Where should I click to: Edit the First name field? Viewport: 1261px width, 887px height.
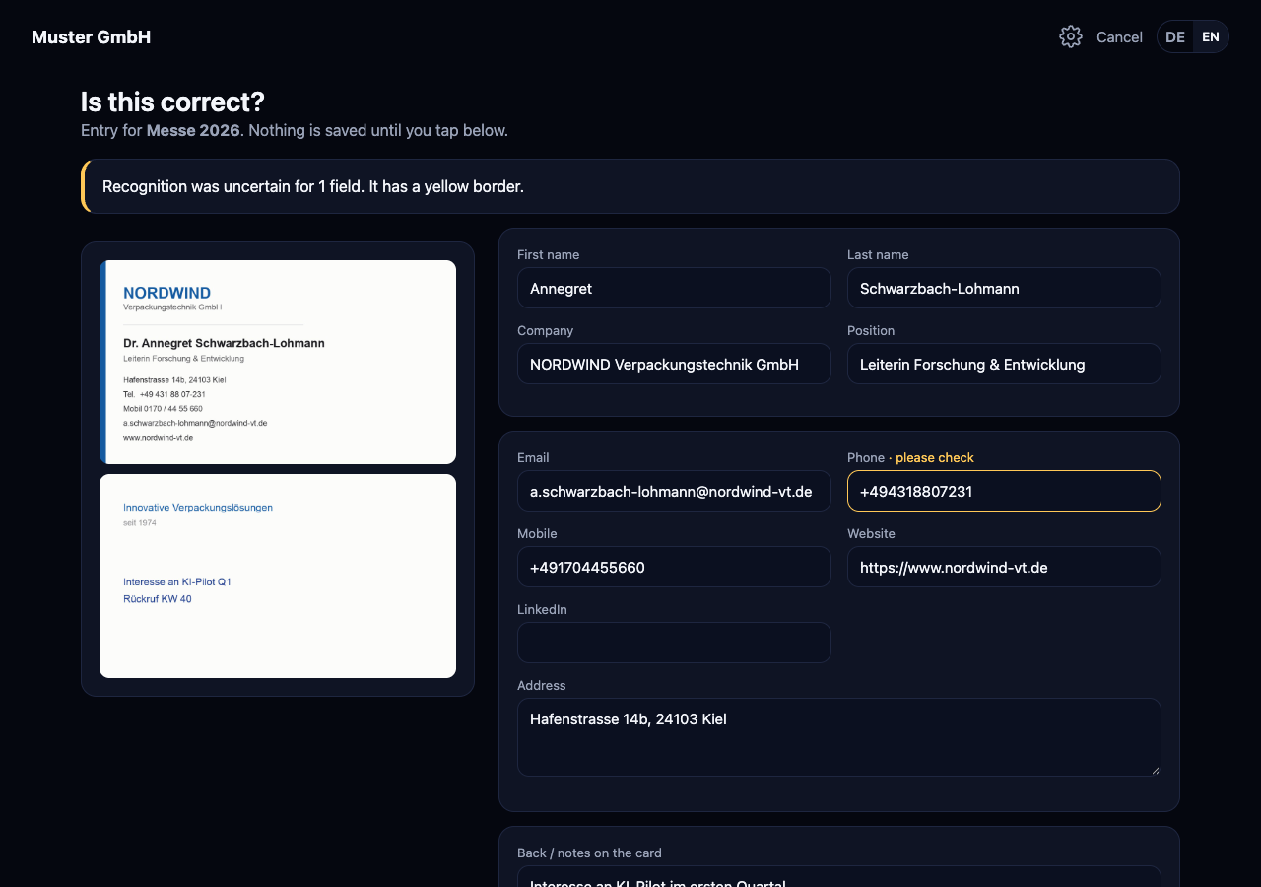click(x=674, y=288)
